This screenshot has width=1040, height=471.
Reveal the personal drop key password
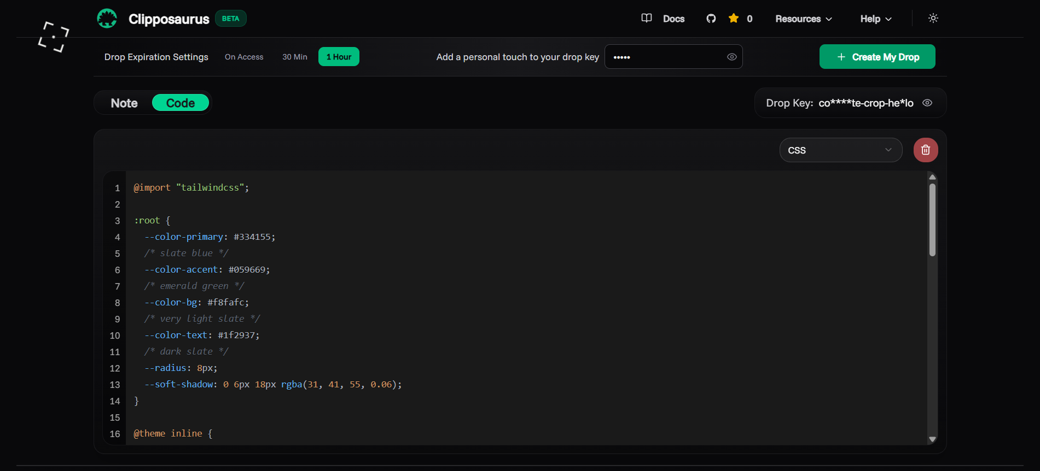pos(732,57)
